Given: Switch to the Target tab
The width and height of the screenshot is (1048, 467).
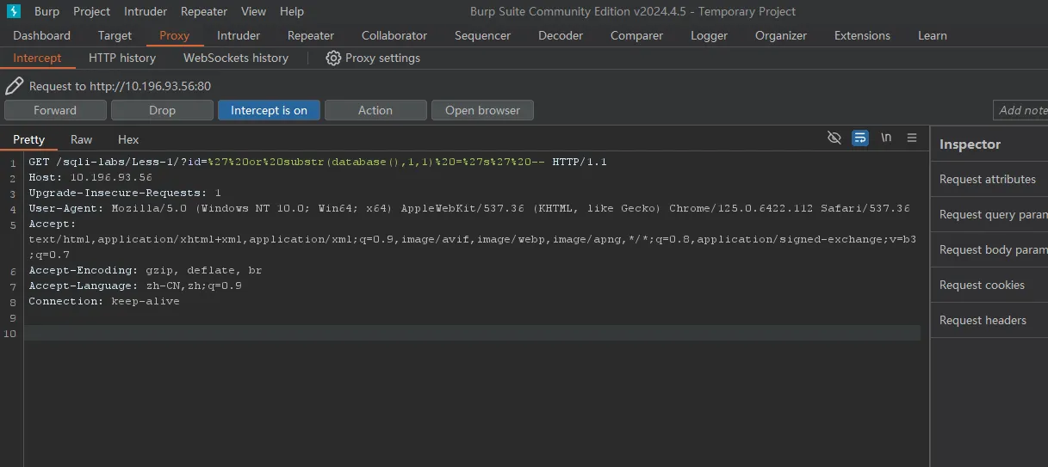Looking at the screenshot, I should click(115, 35).
